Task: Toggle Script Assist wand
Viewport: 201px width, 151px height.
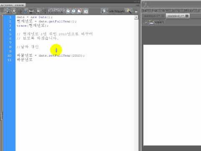Action: point(129,11)
